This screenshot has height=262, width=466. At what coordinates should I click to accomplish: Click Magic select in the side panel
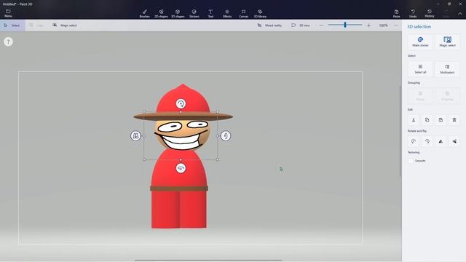tap(447, 42)
